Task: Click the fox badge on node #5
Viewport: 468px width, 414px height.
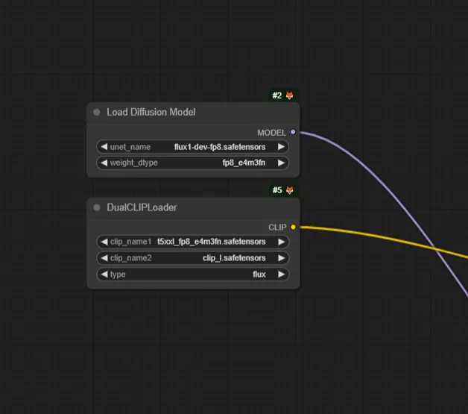Action: tap(289, 190)
